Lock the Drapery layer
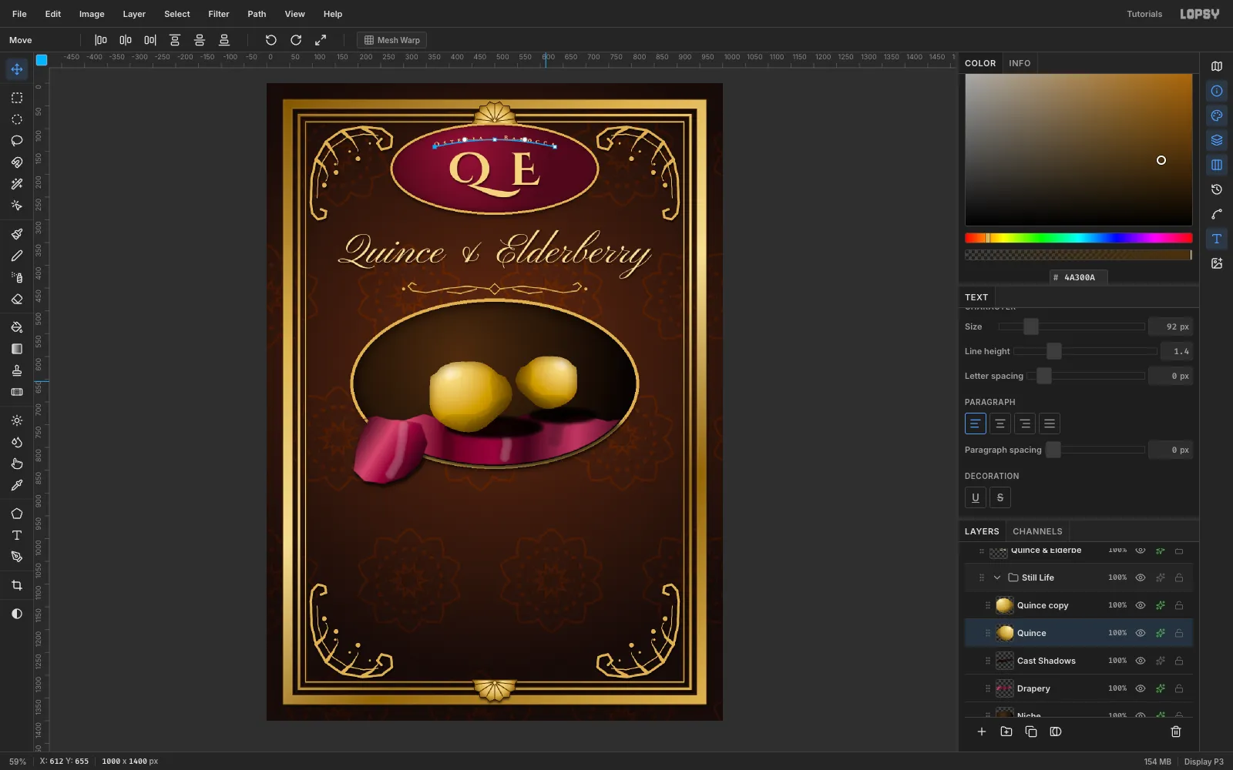The height and width of the screenshot is (770, 1233). point(1179,688)
